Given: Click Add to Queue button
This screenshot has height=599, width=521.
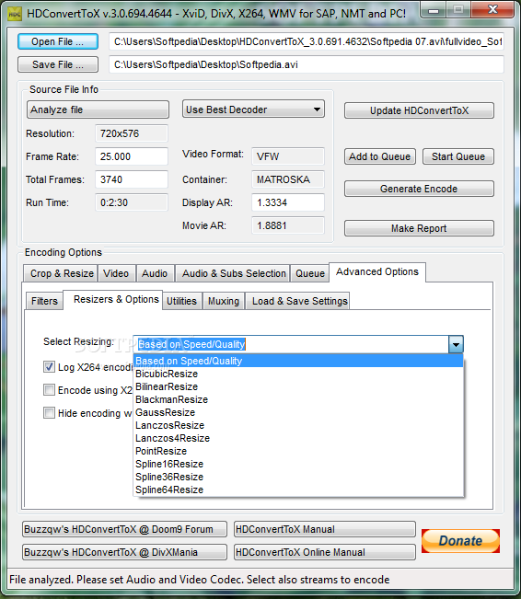Looking at the screenshot, I should click(380, 156).
